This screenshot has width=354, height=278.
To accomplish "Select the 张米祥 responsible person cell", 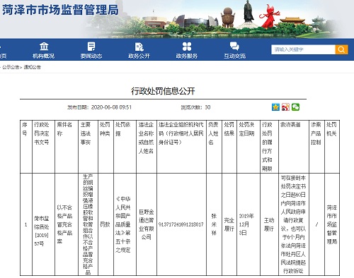I will (214, 224).
